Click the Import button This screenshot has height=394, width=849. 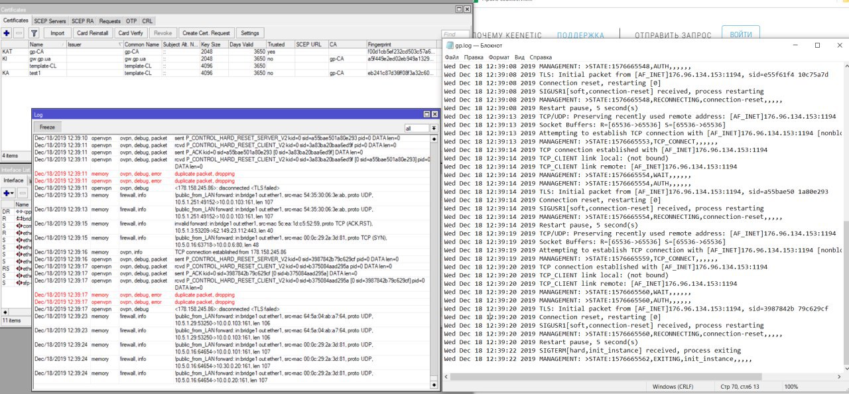pos(58,33)
